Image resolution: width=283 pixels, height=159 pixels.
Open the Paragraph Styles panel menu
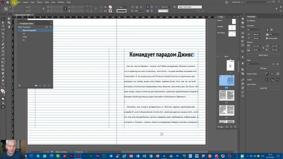point(51,23)
